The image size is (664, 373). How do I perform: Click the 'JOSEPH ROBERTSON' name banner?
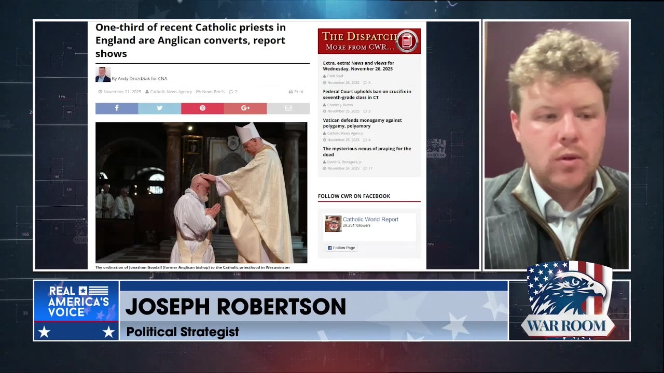pos(236,307)
